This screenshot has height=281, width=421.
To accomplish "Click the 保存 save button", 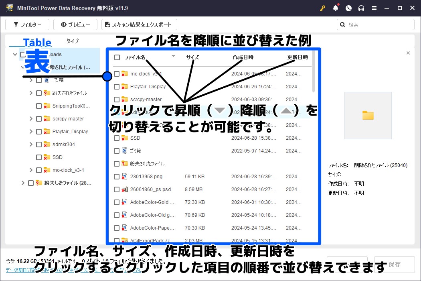I will click(395, 264).
